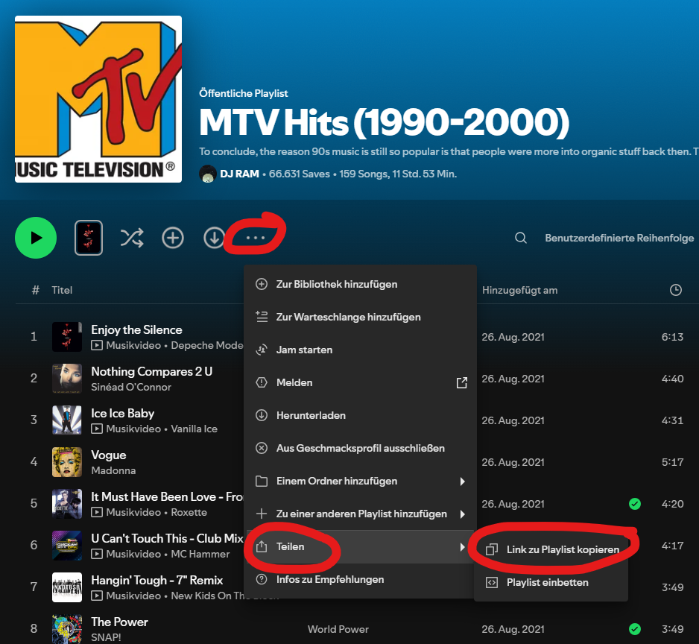699x644 pixels.
Task: Open Sinéad O'Connor artist link
Action: coord(131,387)
